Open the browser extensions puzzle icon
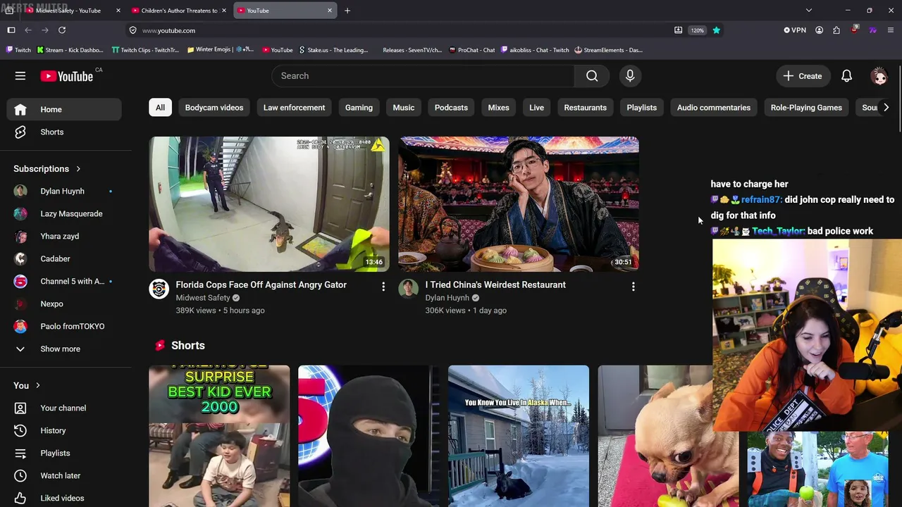Image resolution: width=902 pixels, height=507 pixels. click(836, 30)
